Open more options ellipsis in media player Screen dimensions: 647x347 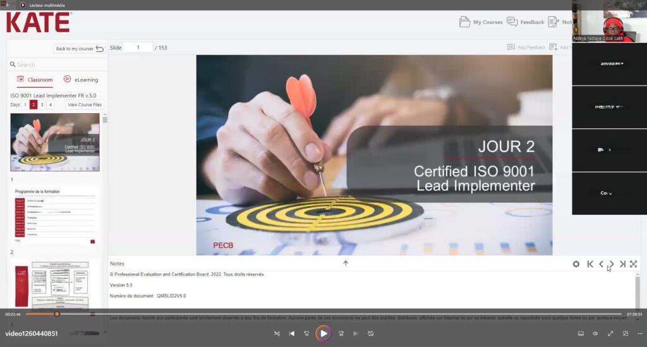point(640,333)
